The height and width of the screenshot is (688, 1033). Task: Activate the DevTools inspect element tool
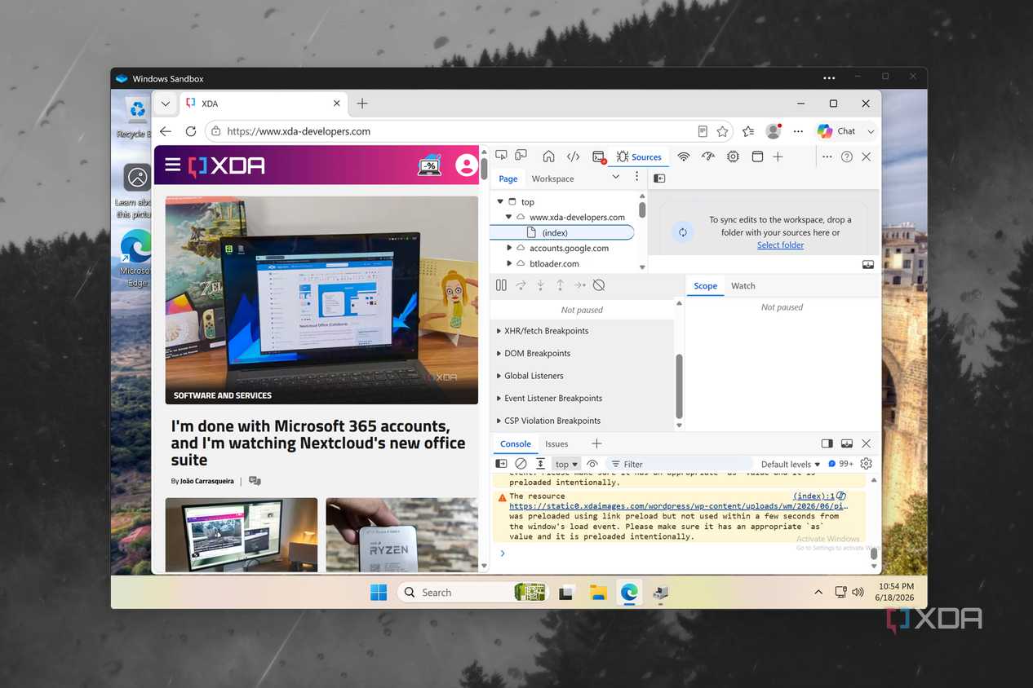click(501, 157)
